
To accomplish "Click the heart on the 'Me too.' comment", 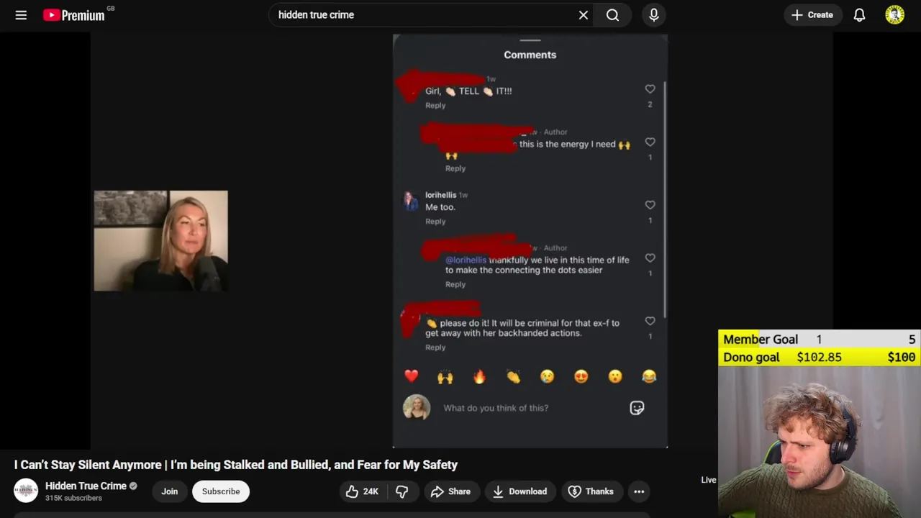I will click(650, 205).
